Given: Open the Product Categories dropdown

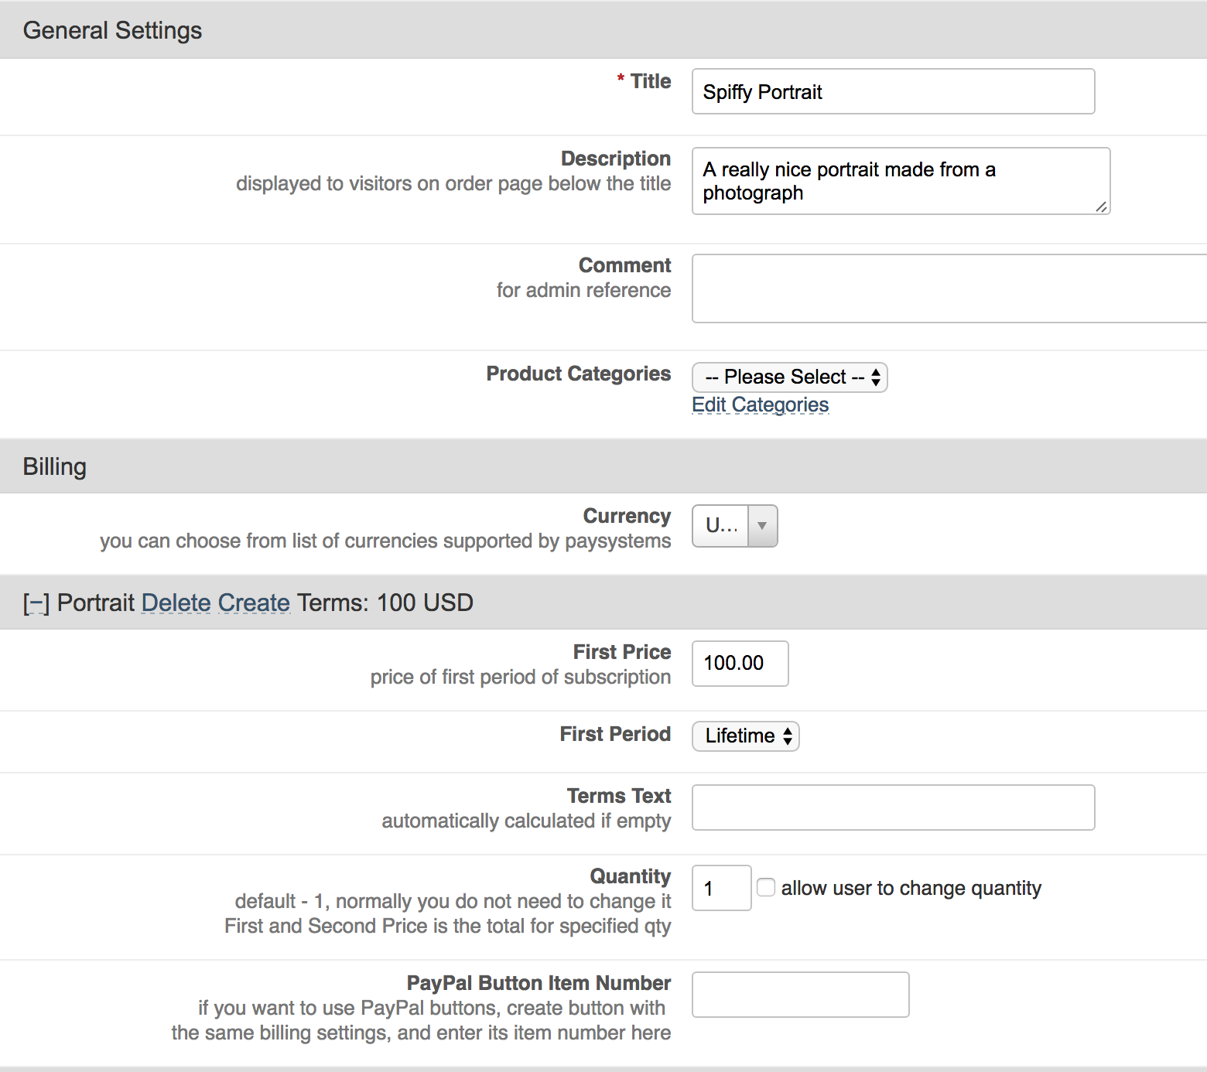Looking at the screenshot, I should click(789, 377).
